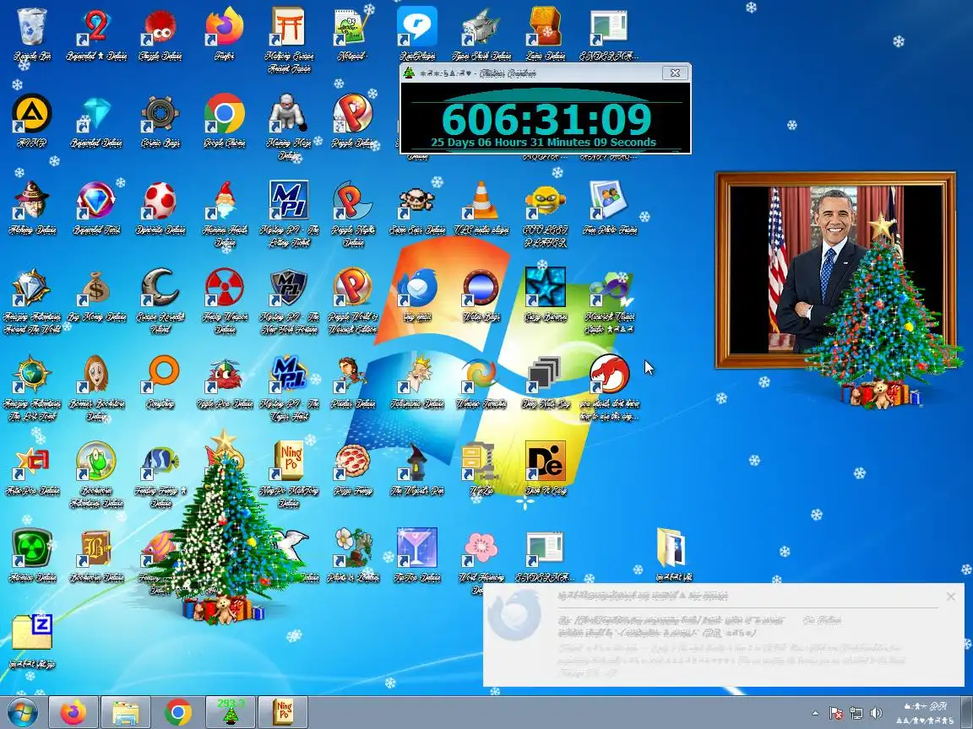Launch Big Money Deluxe money bag icon

tap(96, 288)
